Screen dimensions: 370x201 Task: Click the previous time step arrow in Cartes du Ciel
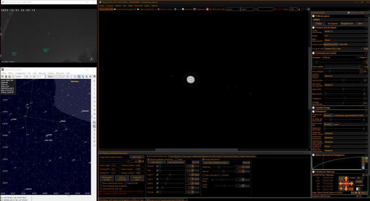[31, 77]
